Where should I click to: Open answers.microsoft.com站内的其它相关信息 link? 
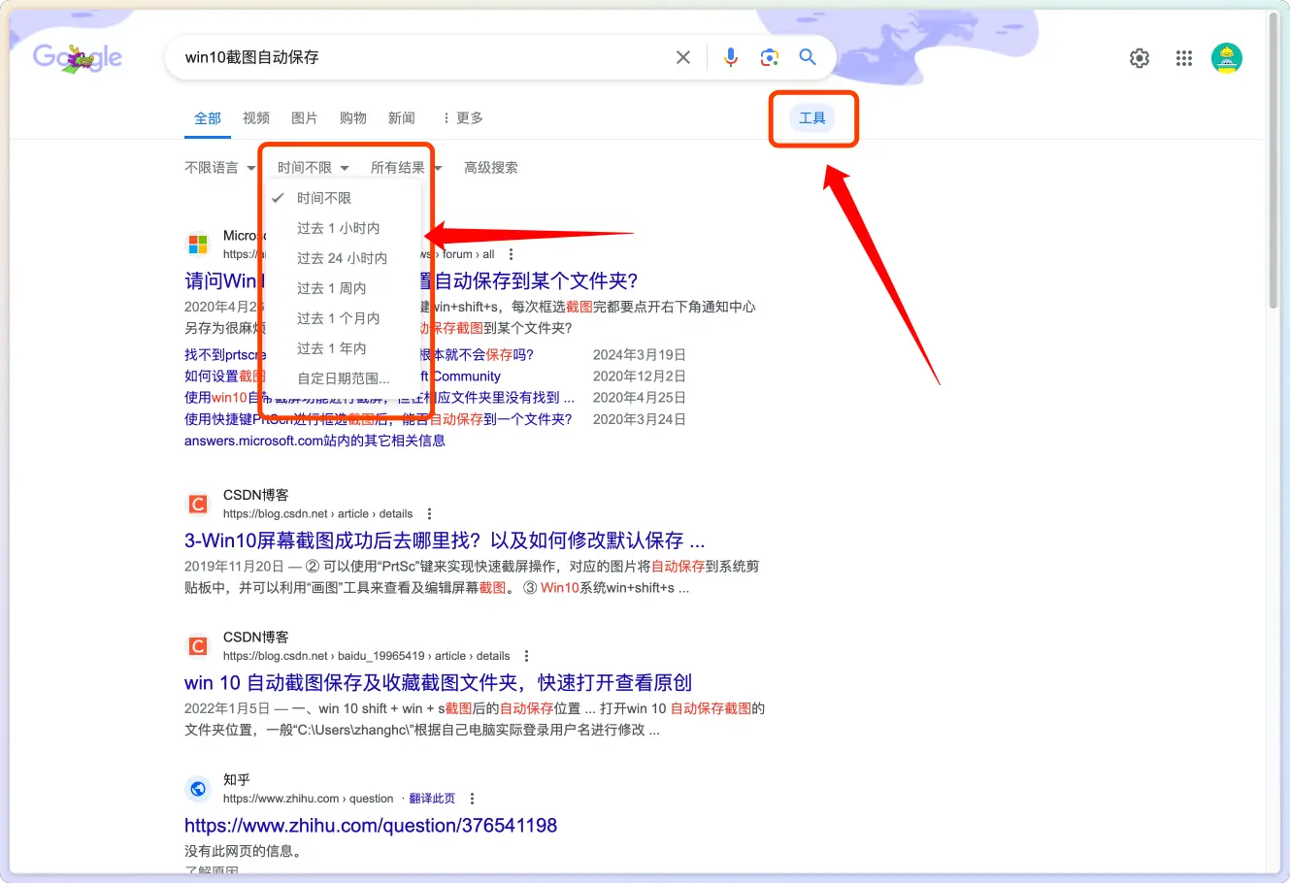click(x=314, y=441)
